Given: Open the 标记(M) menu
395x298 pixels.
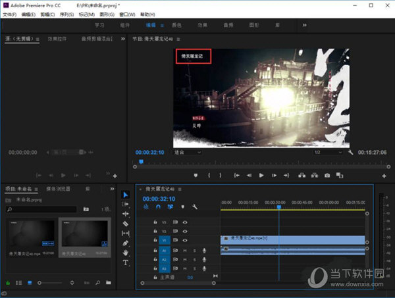Looking at the screenshot, I should 87,14.
